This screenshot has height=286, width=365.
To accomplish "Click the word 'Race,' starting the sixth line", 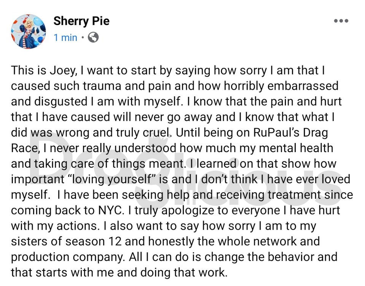I will (x=25, y=148).
